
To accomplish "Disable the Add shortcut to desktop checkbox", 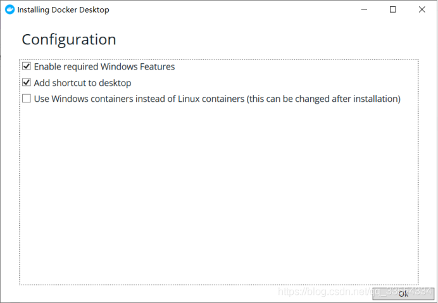I will pos(27,83).
